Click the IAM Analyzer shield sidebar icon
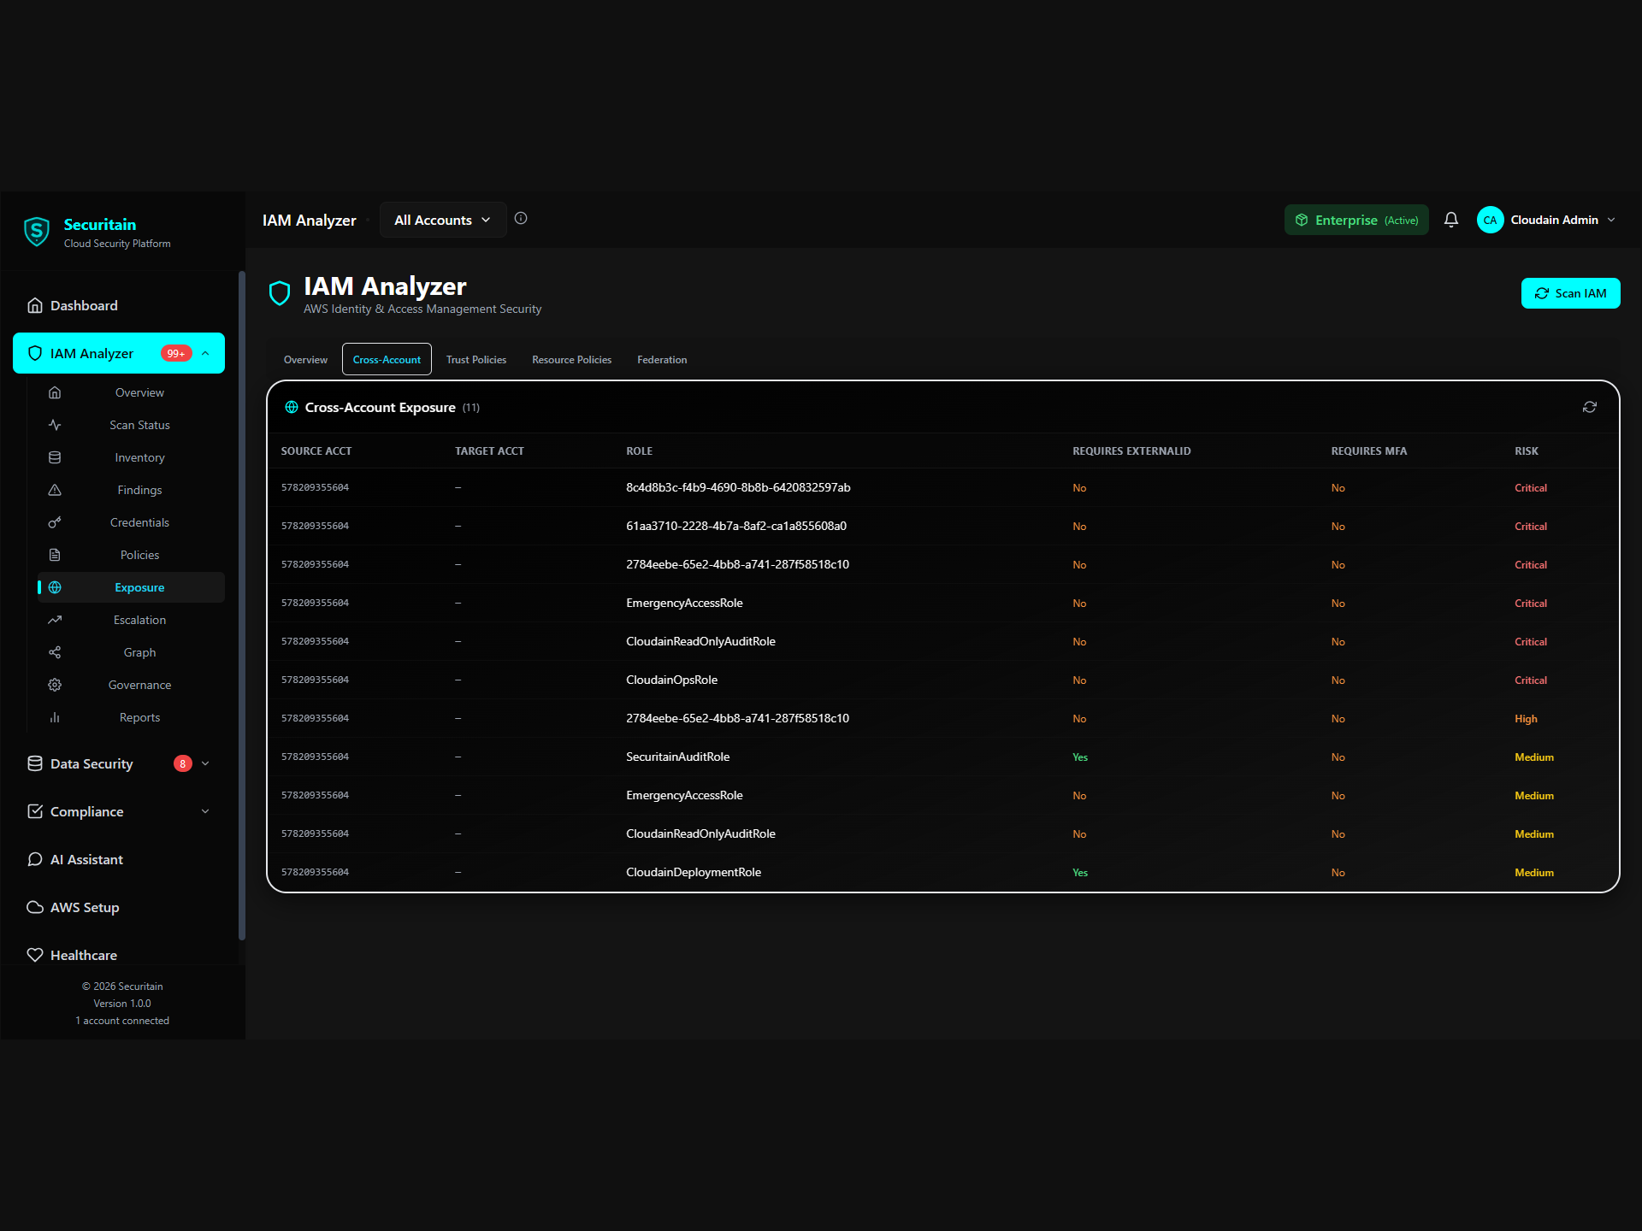This screenshot has width=1642, height=1231. [35, 353]
